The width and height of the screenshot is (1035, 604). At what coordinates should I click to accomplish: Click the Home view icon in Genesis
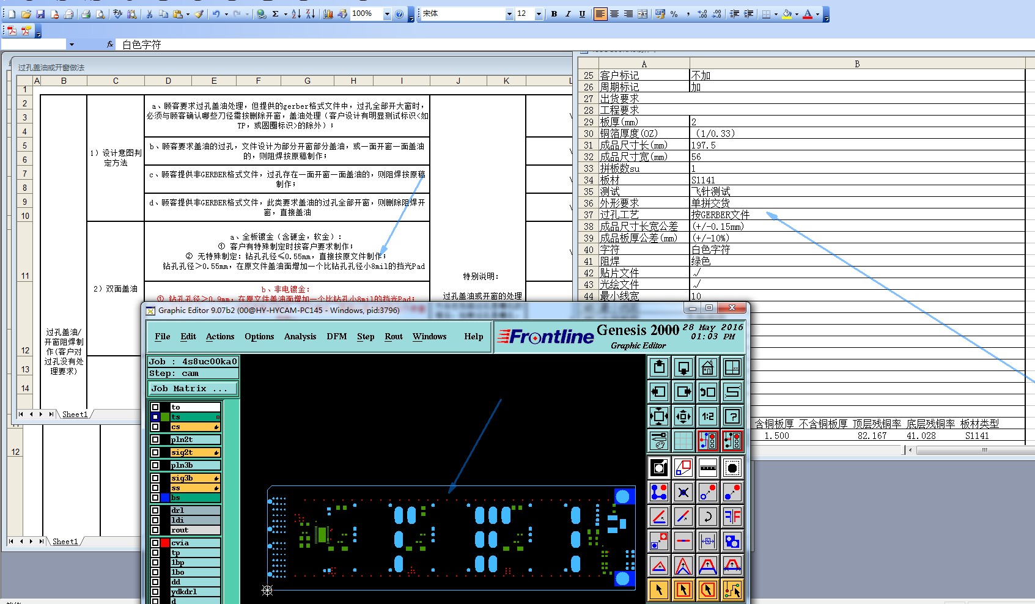[708, 367]
